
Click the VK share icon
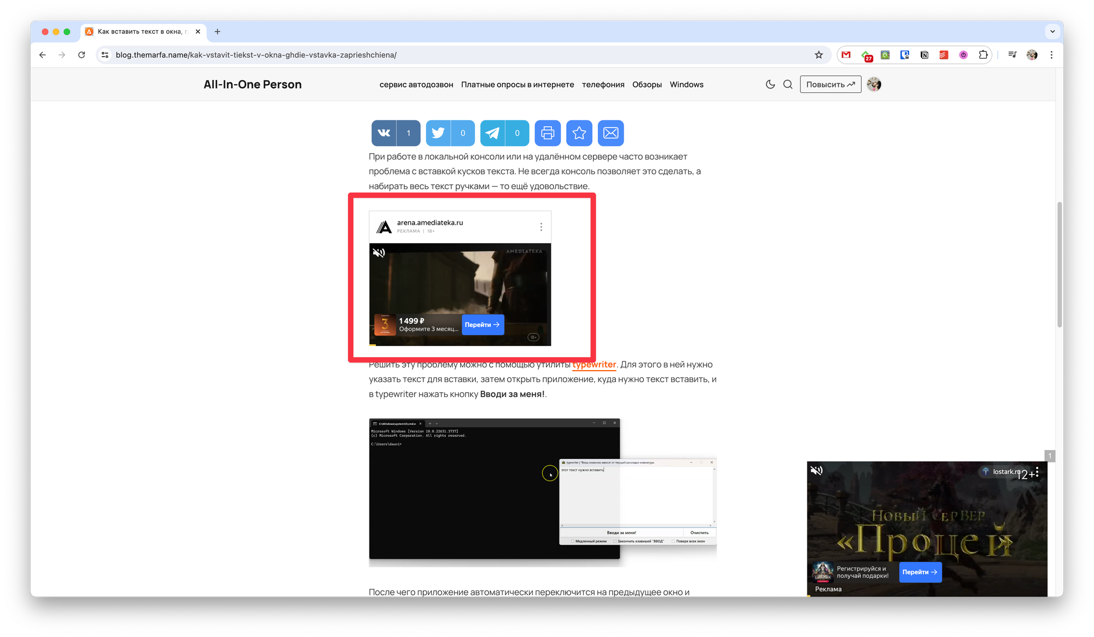pos(384,133)
